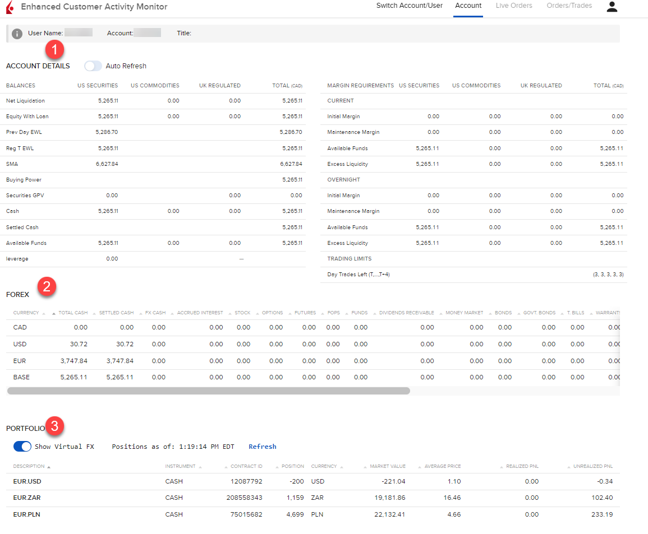Click contract ID 208558343

pos(244,498)
